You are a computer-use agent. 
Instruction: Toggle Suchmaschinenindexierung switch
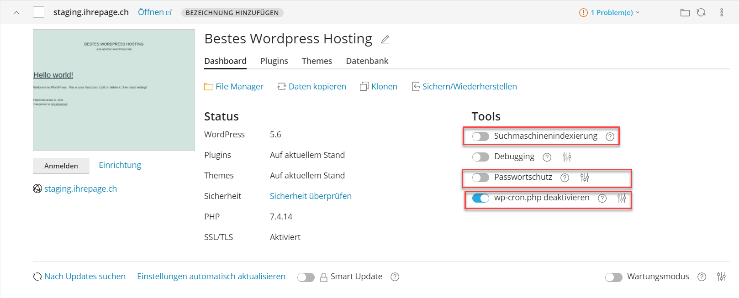[x=480, y=136]
